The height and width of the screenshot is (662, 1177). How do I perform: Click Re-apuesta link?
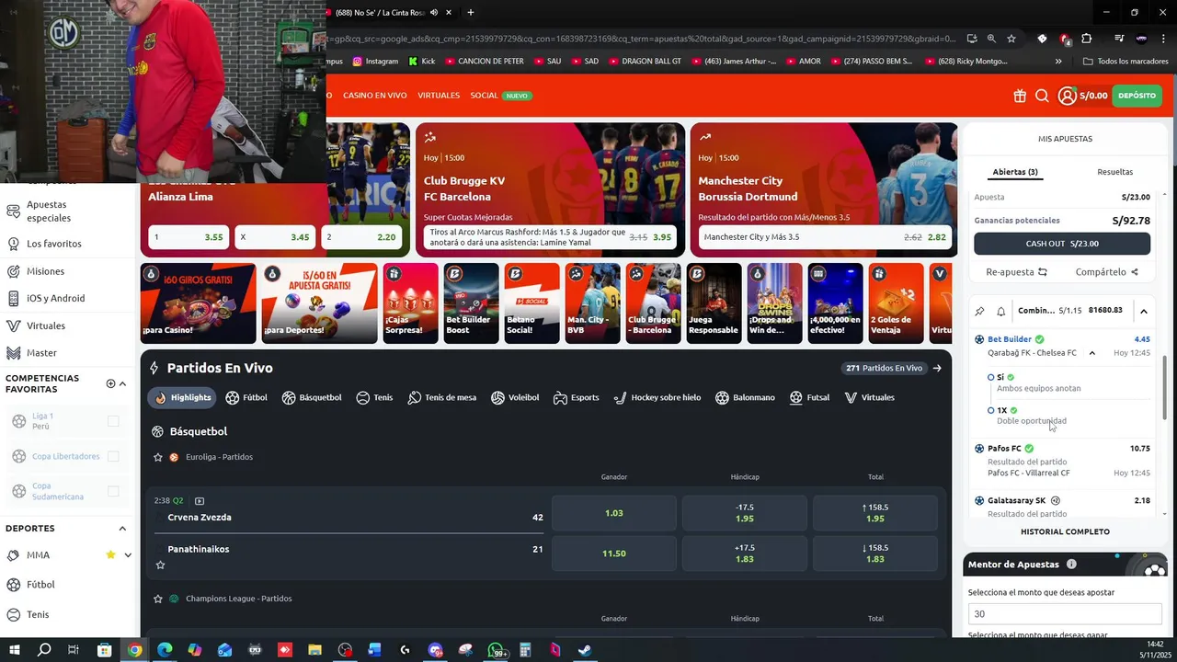point(1016,272)
